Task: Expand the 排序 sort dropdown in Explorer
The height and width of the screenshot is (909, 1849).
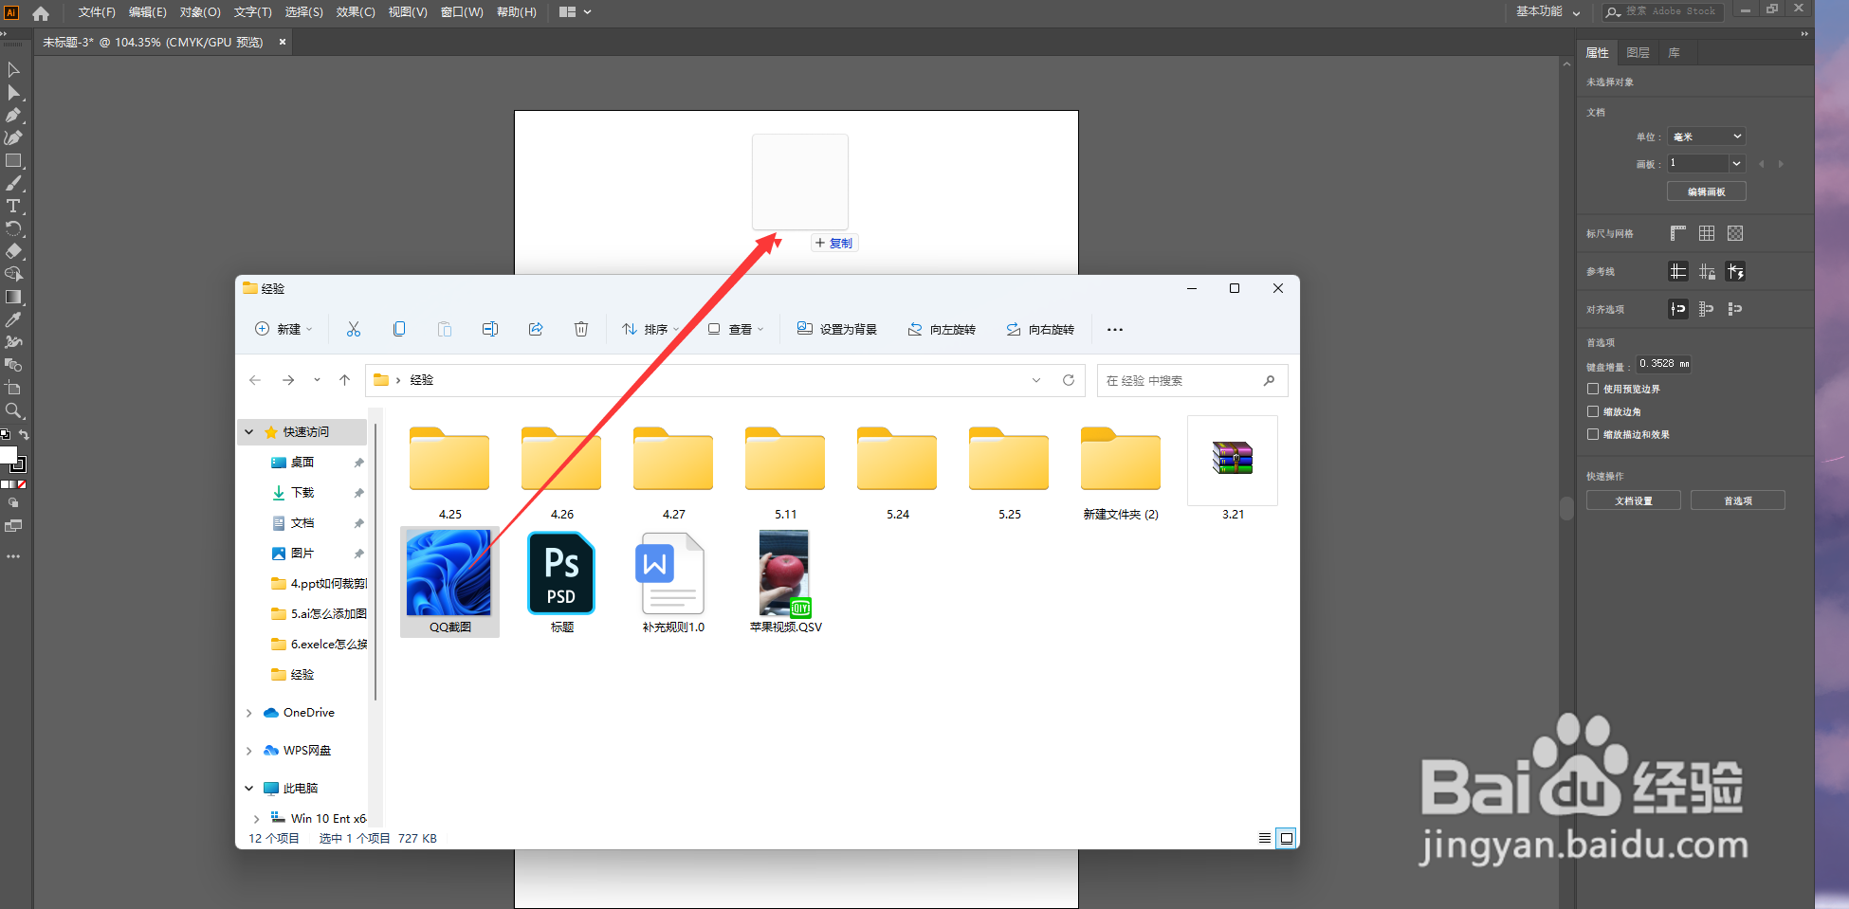Action: [650, 329]
